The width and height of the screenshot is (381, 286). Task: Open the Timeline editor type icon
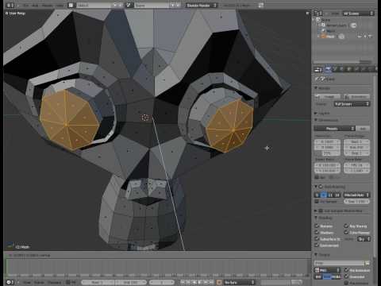(10, 282)
